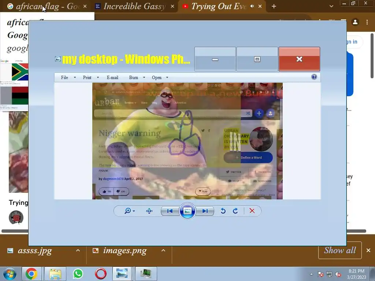The image size is (375, 281).
Task: Go to next picture in Photo Viewer
Action: (x=205, y=211)
